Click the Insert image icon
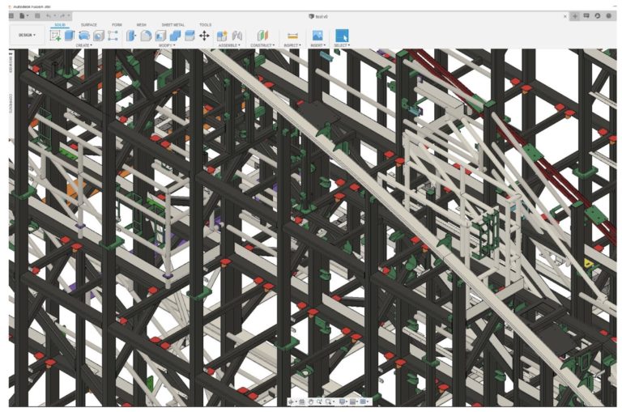The width and height of the screenshot is (622, 412). (317, 36)
